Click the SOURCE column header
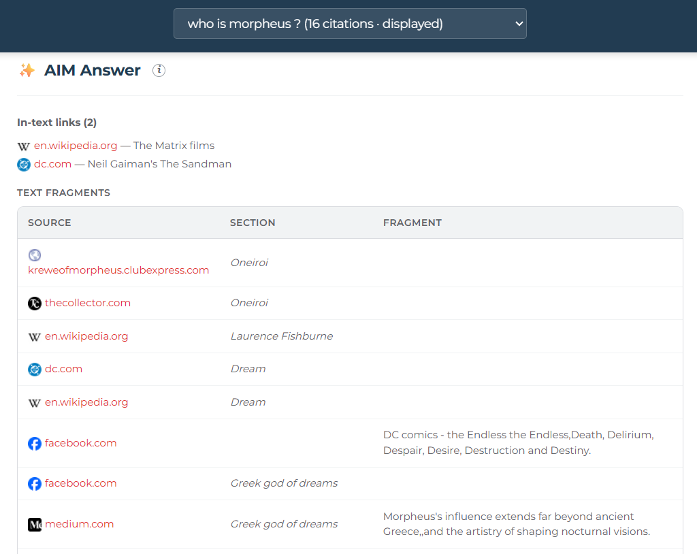Screen dimensions: 697x554 pos(50,223)
